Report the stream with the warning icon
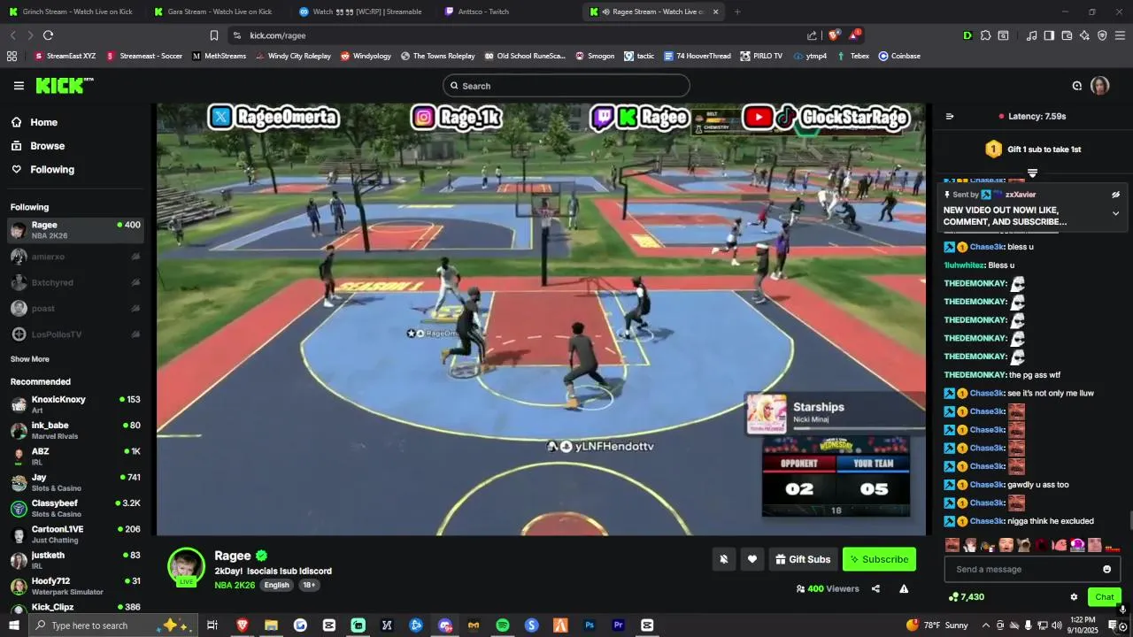1133x637 pixels. 904,589
